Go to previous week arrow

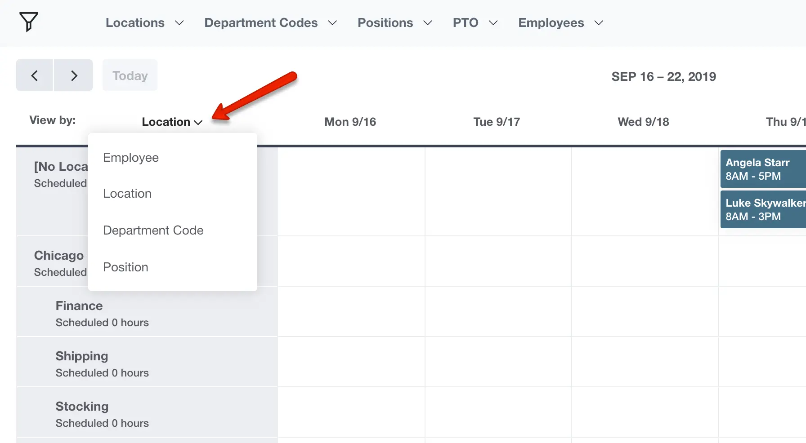point(35,75)
